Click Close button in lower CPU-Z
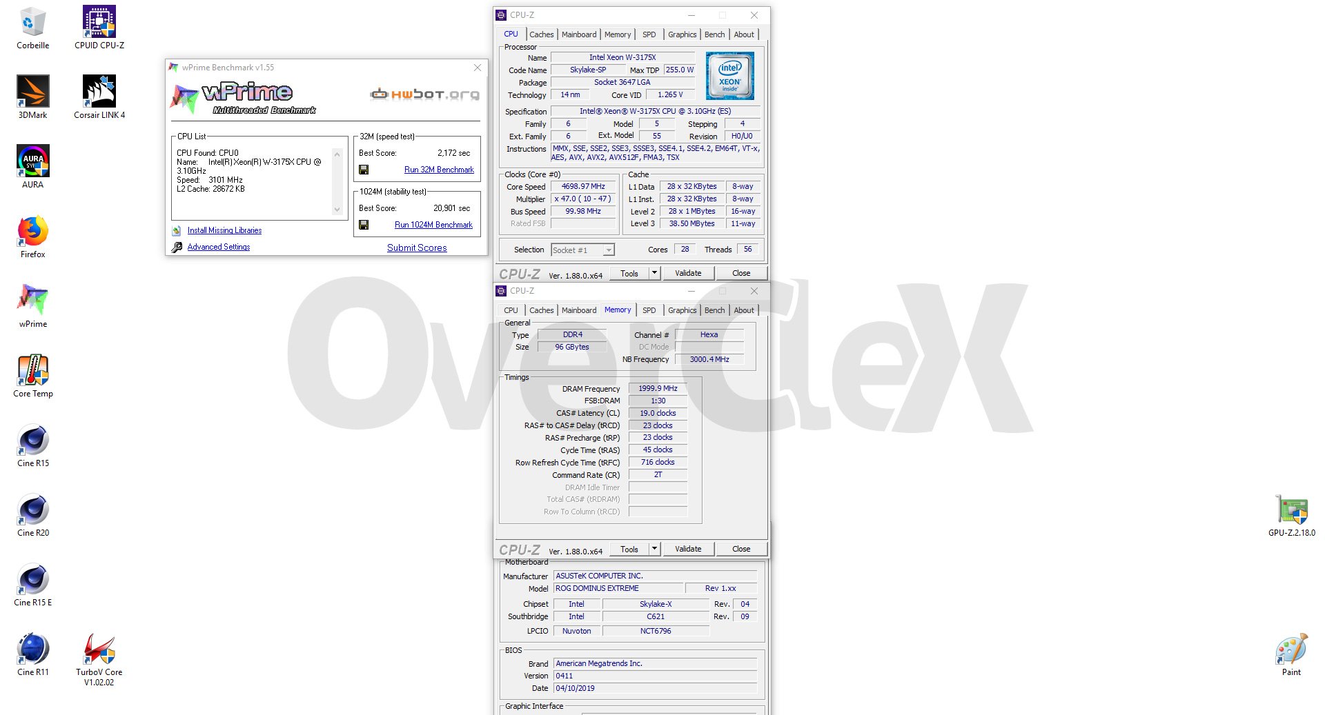 (x=741, y=549)
